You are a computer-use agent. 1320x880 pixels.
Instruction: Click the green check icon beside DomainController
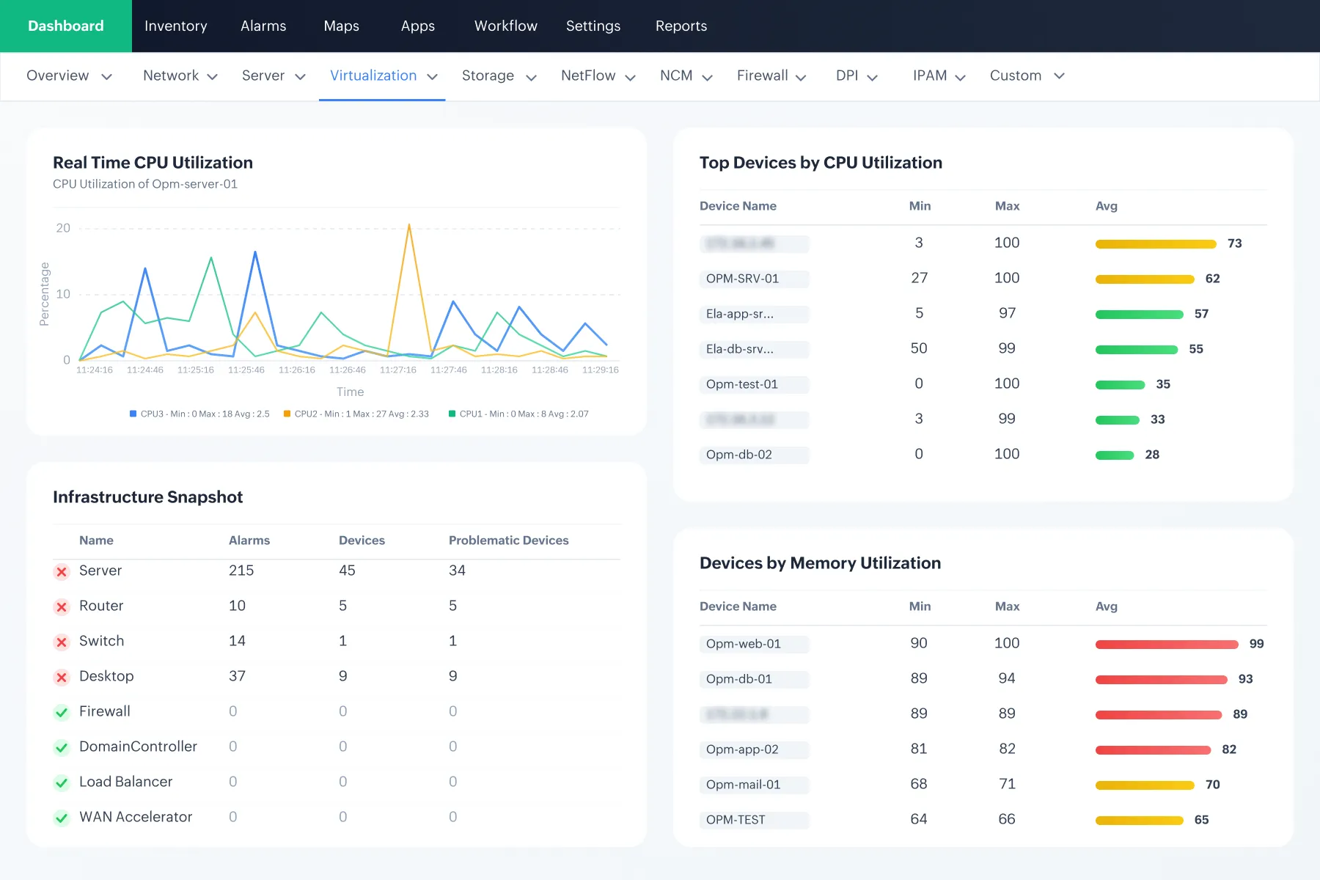(x=62, y=747)
